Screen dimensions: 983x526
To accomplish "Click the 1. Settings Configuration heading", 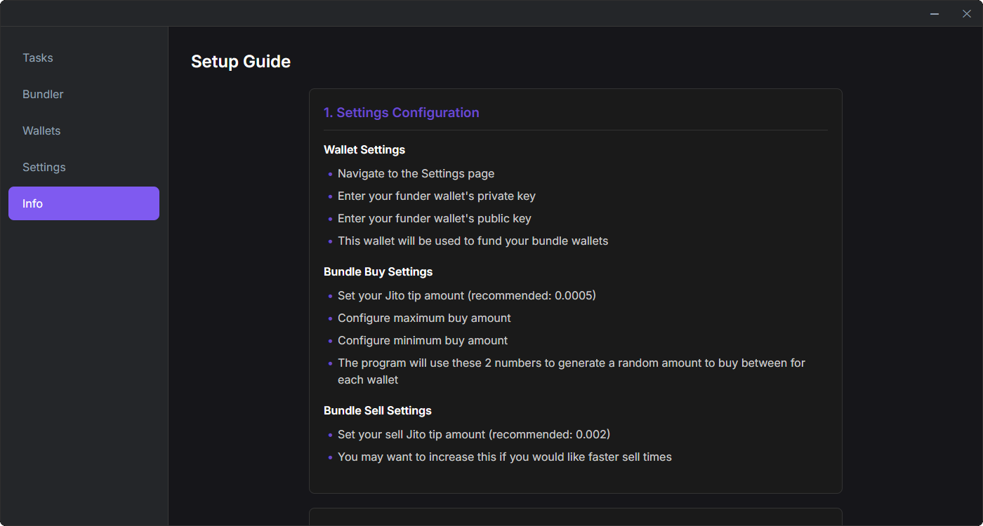I will point(402,112).
